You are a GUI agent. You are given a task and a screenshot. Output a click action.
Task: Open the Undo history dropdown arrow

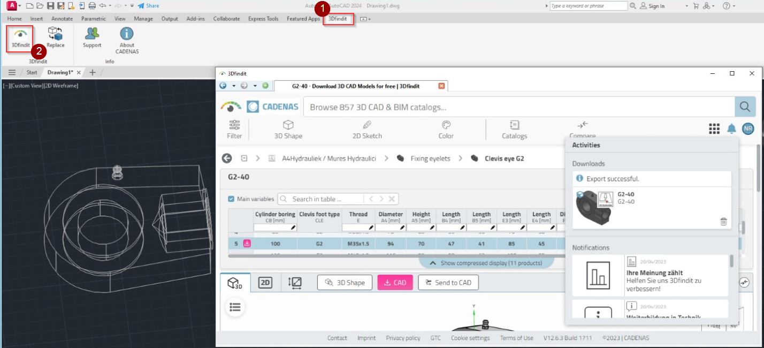pyautogui.click(x=110, y=6)
